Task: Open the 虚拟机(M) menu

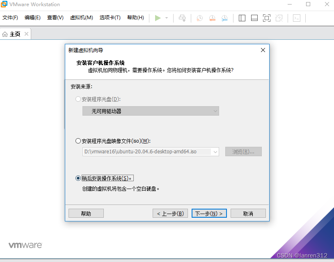Action: (81, 18)
